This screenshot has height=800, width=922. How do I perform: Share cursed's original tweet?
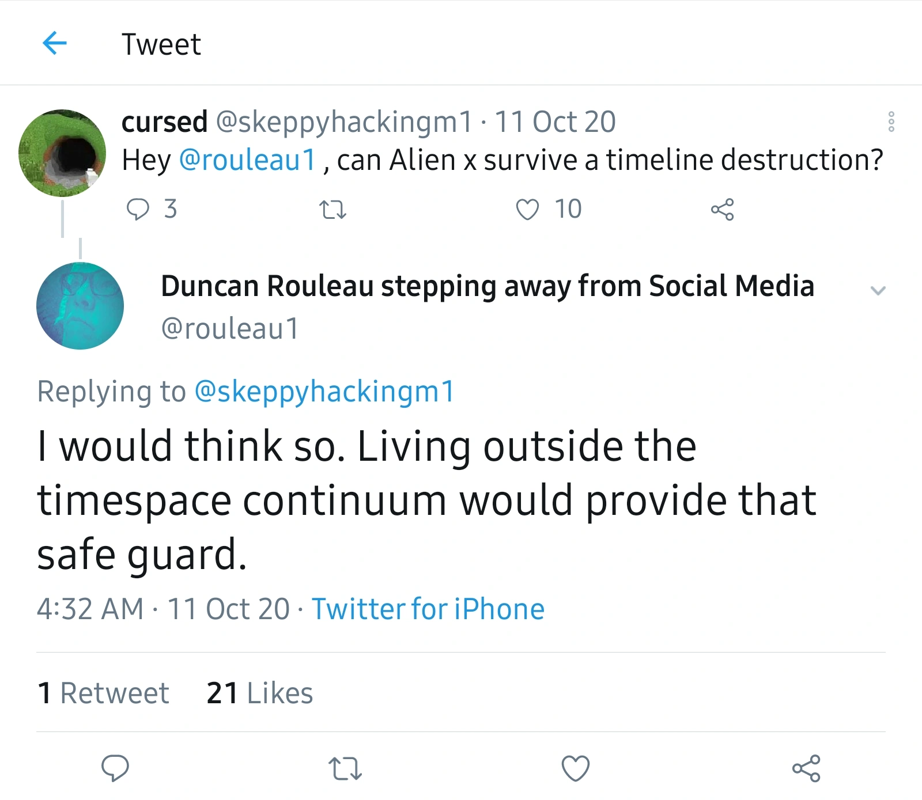point(722,210)
